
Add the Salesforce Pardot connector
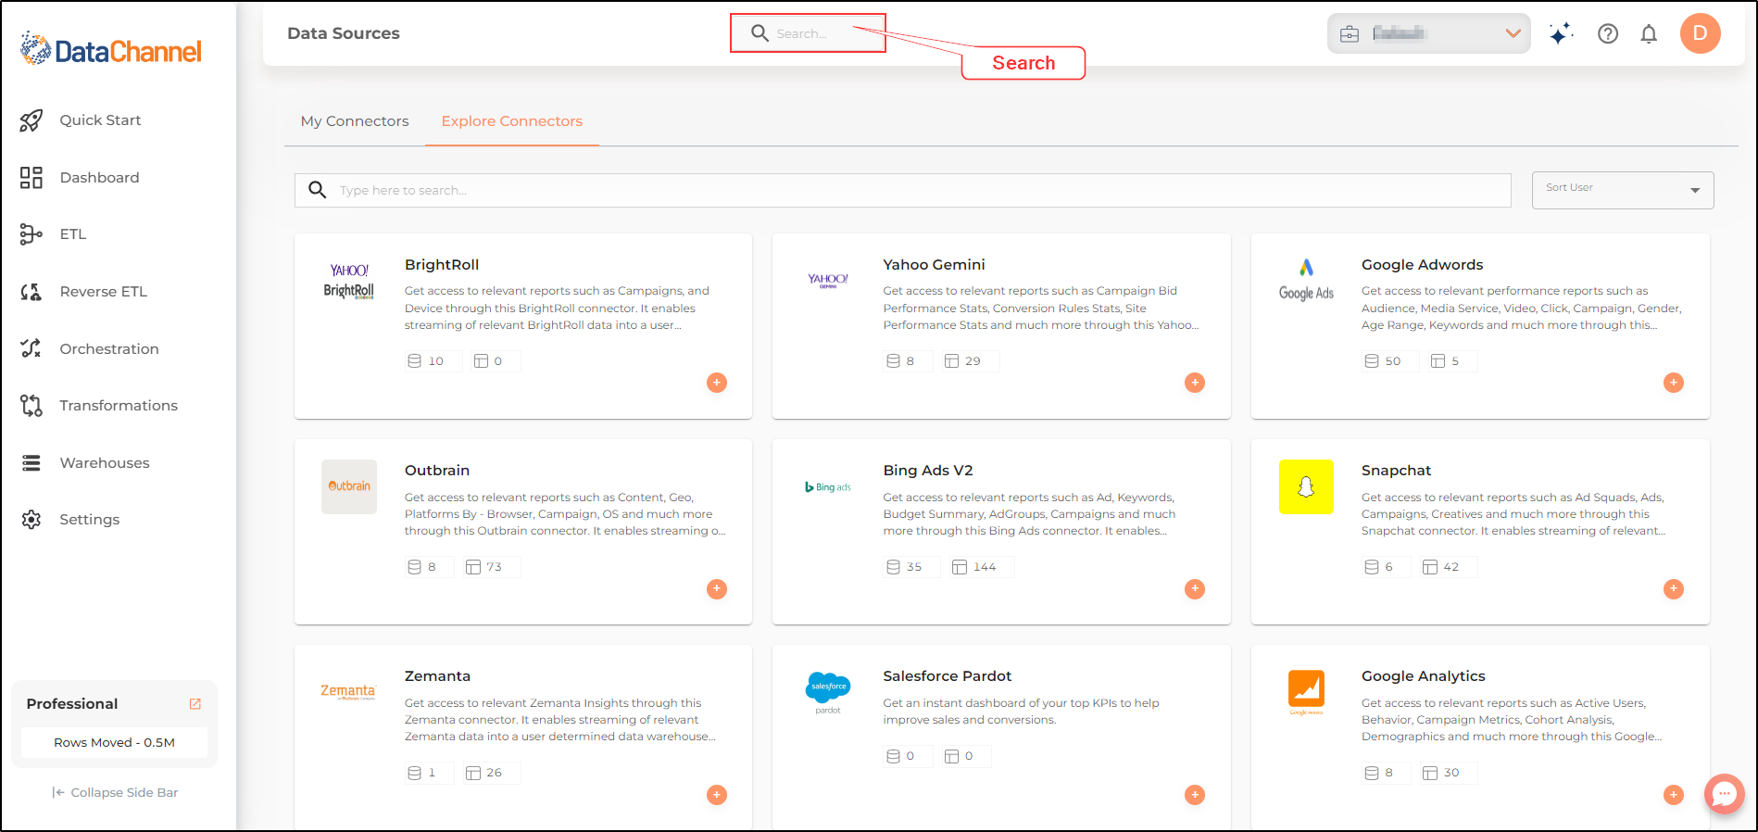point(1195,795)
